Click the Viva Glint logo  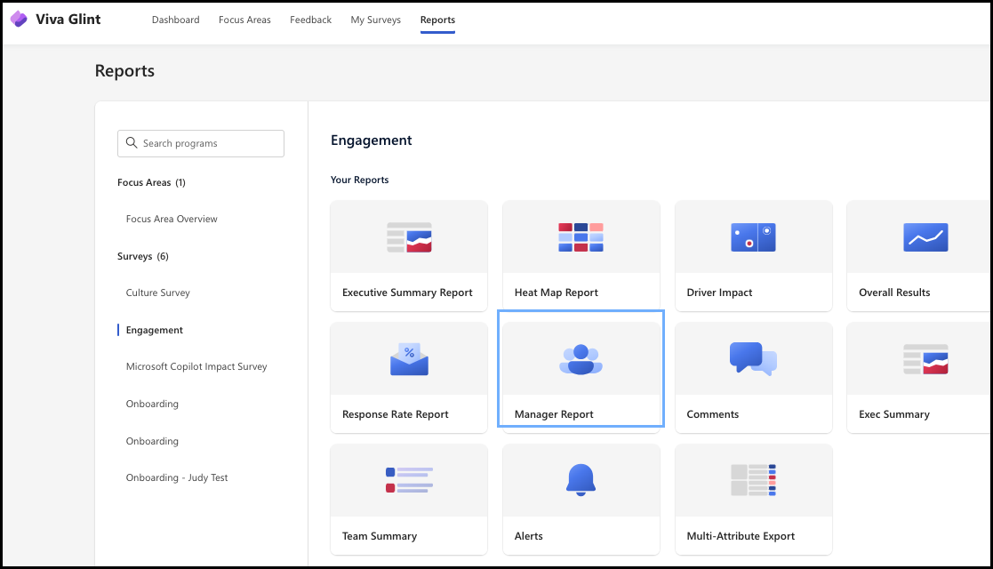(55, 19)
